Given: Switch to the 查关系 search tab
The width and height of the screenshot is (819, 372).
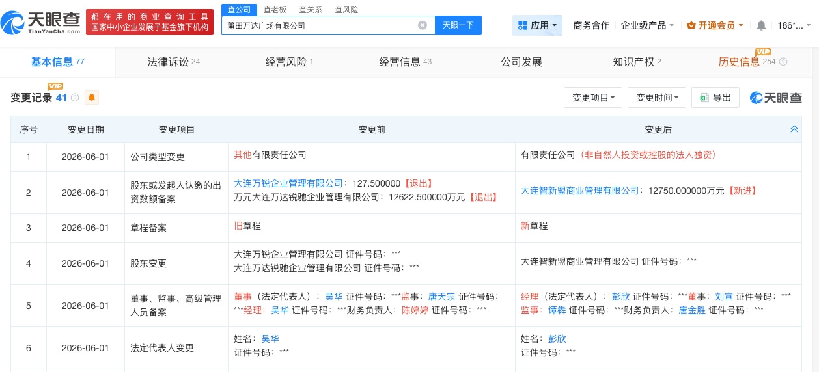Looking at the screenshot, I should (311, 10).
